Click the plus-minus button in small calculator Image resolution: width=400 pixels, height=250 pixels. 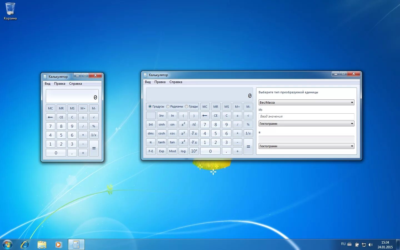pyautogui.click(x=83, y=117)
